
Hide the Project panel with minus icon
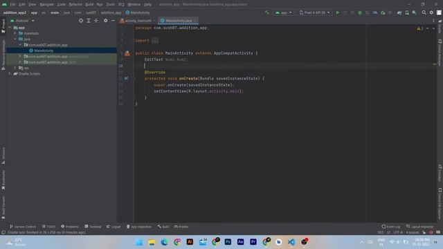tap(113, 21)
